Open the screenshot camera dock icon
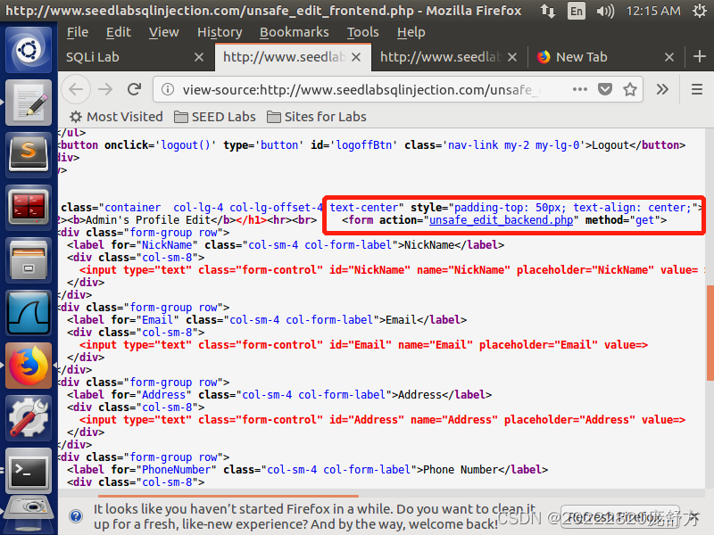Viewport: 714px width, 535px height. (x=29, y=514)
